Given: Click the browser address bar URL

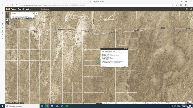Looking at the screenshot, I should click(x=52, y=5).
